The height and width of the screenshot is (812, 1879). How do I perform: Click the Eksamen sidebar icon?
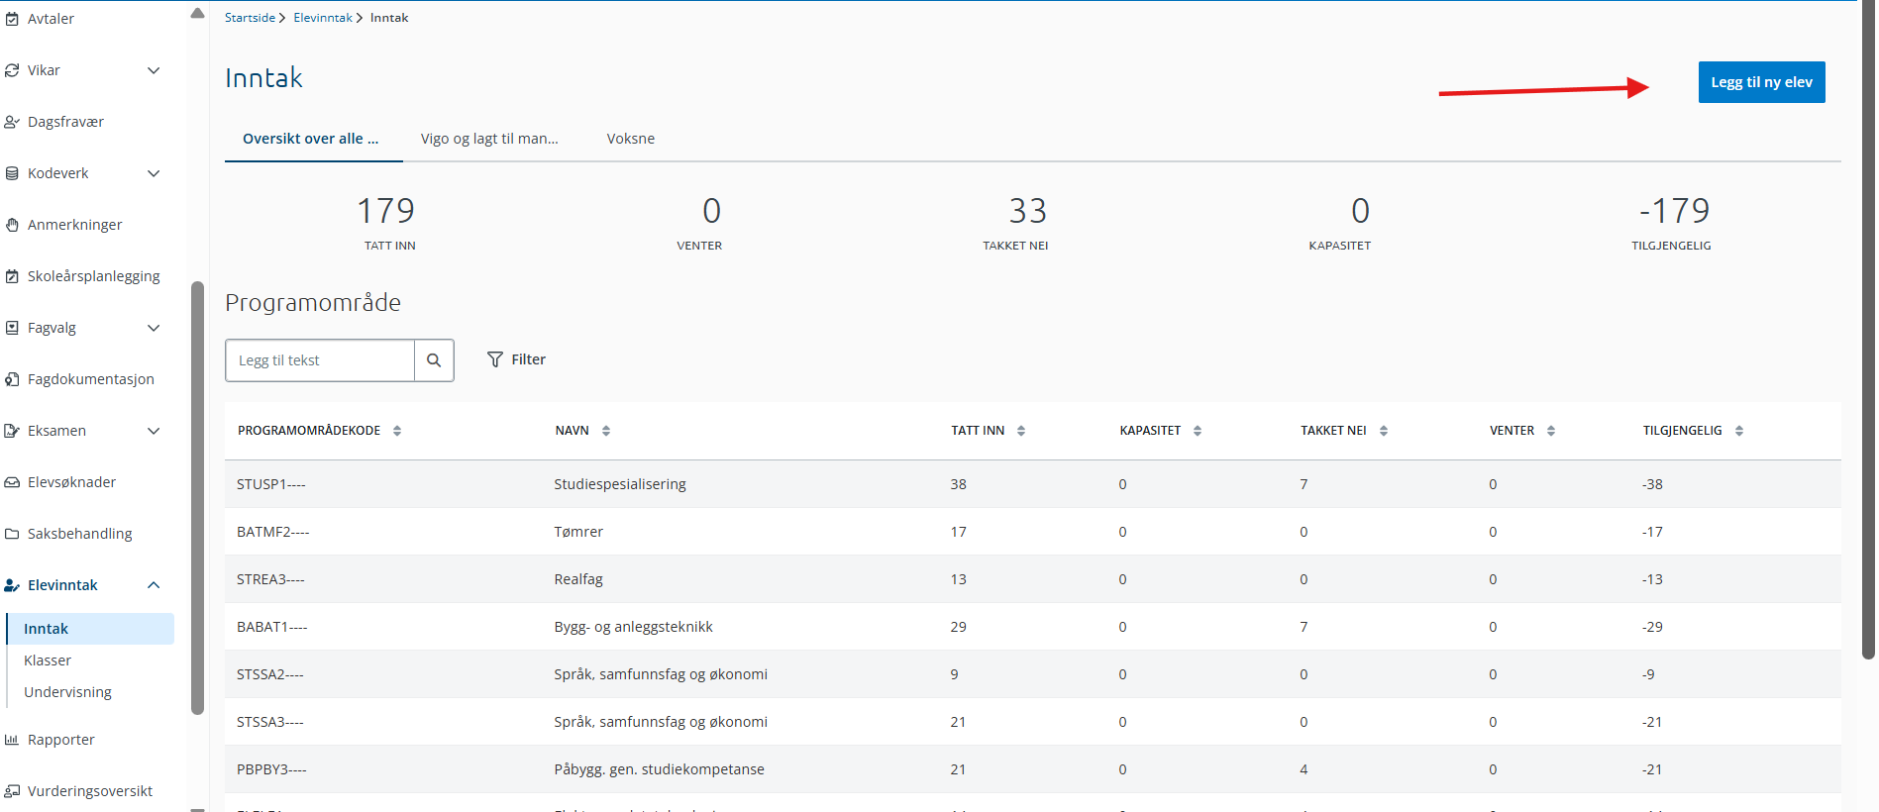[12, 431]
